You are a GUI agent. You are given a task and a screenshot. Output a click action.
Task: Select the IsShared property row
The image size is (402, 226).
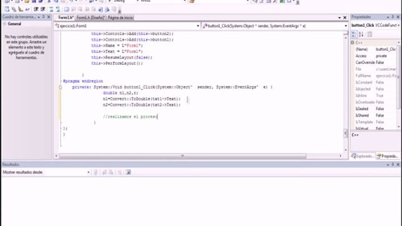tap(376, 116)
